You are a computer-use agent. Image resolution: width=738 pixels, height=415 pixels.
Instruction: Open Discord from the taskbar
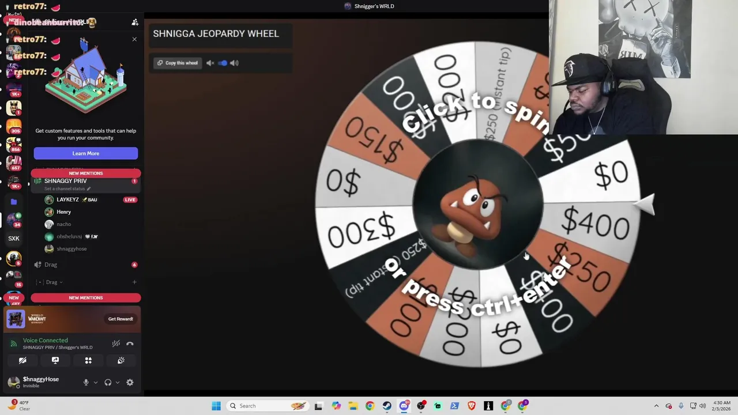pos(404,406)
